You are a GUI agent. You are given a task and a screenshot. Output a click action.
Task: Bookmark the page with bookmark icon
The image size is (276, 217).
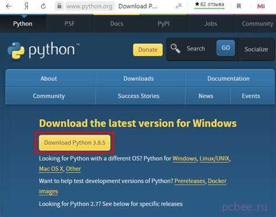tap(239, 6)
